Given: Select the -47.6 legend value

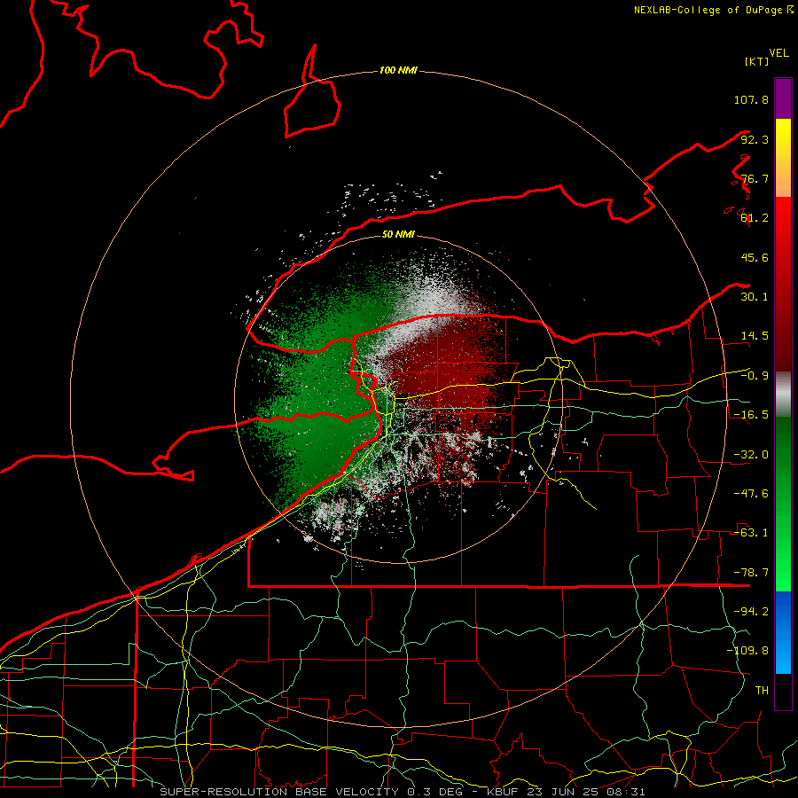Looking at the screenshot, I should point(751,494).
